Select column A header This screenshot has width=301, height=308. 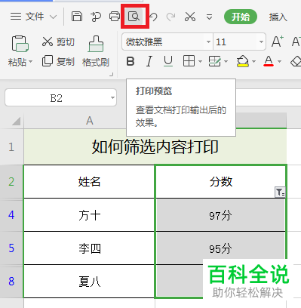(x=89, y=121)
